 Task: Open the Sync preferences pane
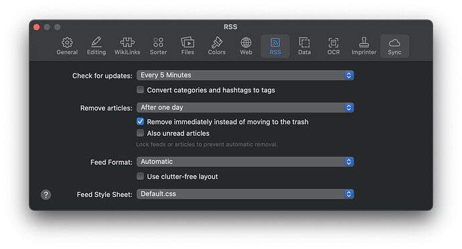[394, 46]
